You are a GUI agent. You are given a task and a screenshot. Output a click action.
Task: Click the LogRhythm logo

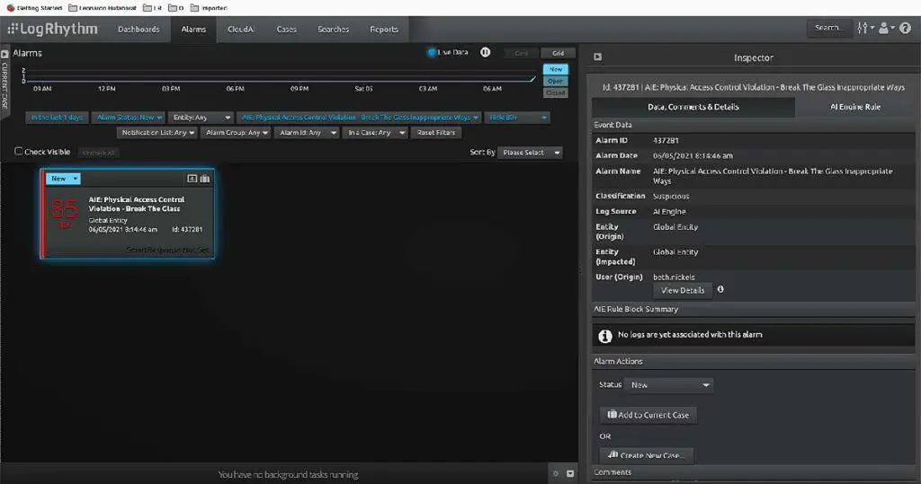pos(52,29)
